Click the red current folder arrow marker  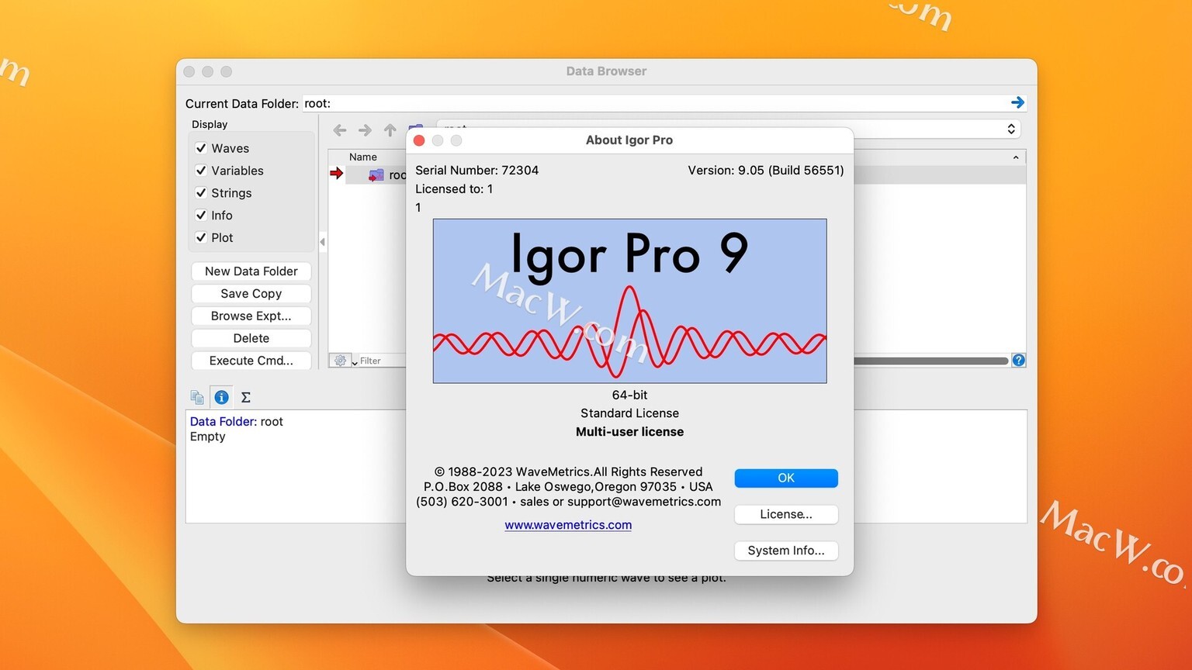336,173
